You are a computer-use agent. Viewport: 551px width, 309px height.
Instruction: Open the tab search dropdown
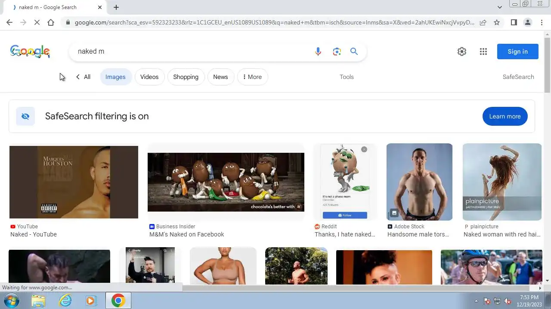pyautogui.click(x=499, y=7)
